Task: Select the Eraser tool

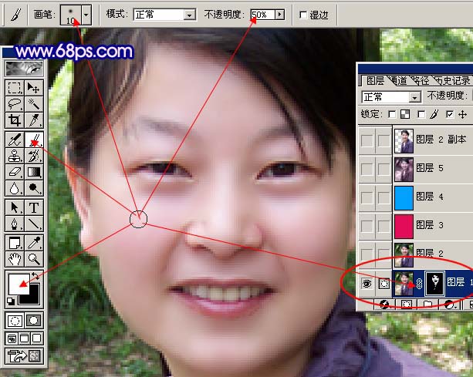Action: pyautogui.click(x=15, y=172)
